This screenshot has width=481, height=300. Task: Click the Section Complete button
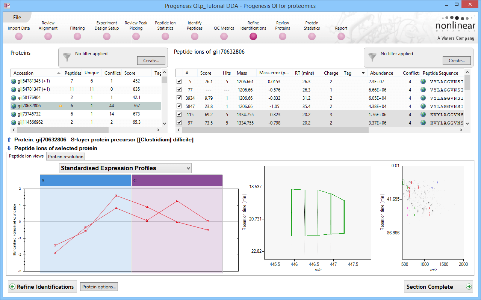click(439, 287)
